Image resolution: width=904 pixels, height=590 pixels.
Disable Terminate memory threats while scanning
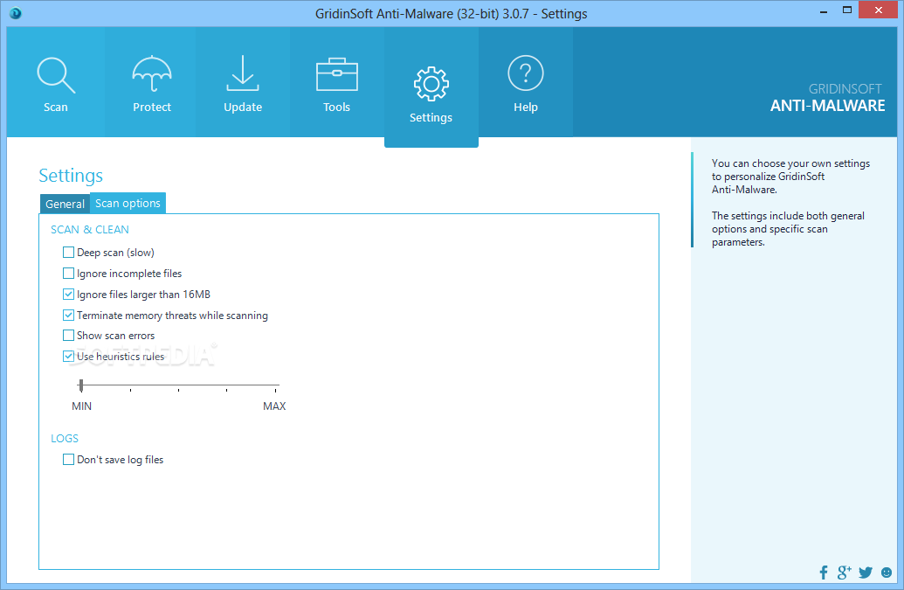point(69,315)
